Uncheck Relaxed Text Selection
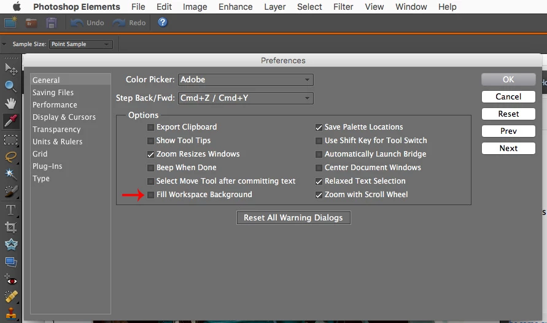This screenshot has height=323, width=547. pyautogui.click(x=319, y=181)
